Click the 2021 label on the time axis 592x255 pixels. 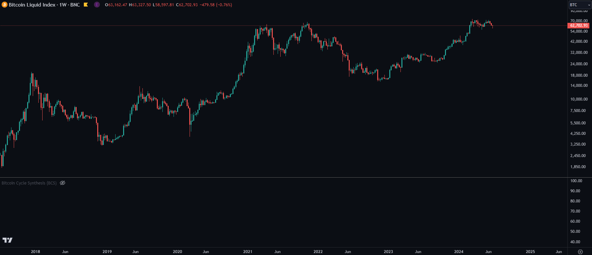tap(248, 251)
